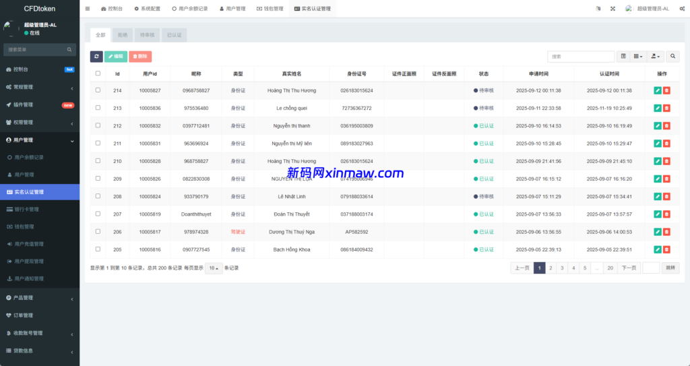Open settings gears icon at top right
Viewport: 690px width, 366px height.
pos(682,9)
